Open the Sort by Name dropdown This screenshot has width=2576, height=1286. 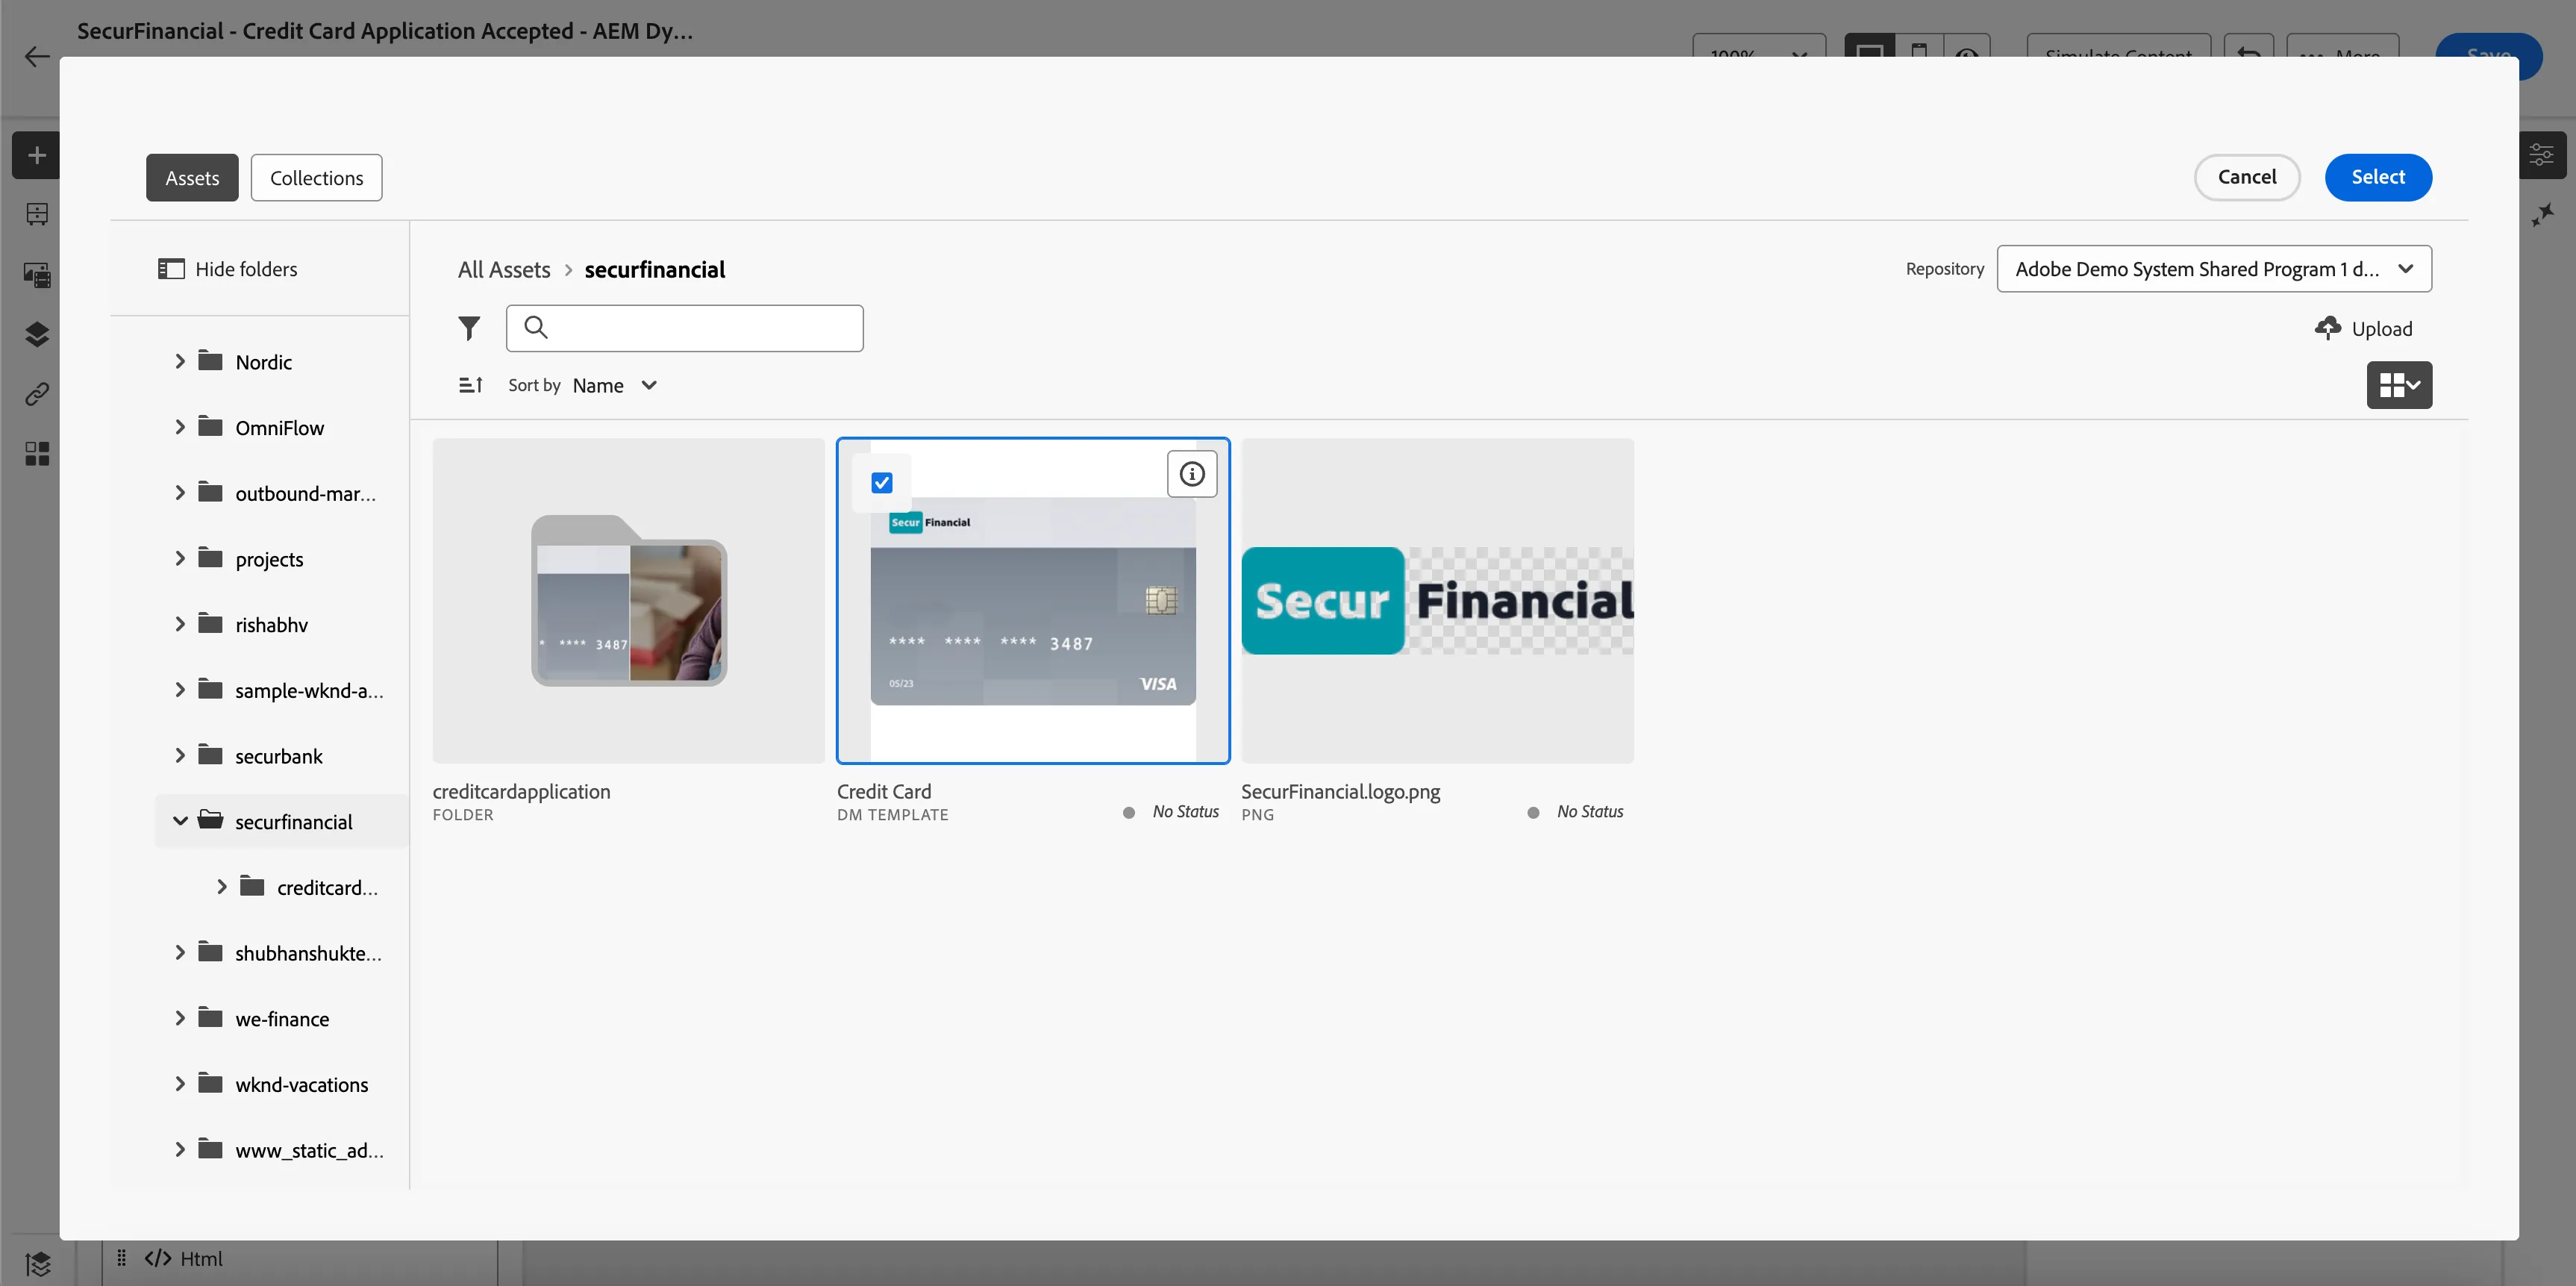click(x=614, y=385)
